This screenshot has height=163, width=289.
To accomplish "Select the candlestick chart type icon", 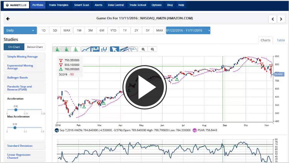I will pyautogui.click(x=95, y=49).
